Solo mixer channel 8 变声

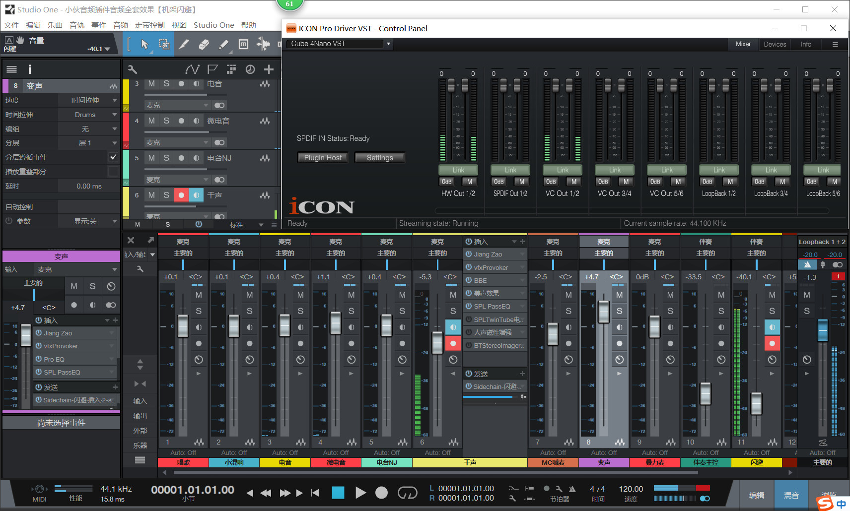tap(619, 311)
